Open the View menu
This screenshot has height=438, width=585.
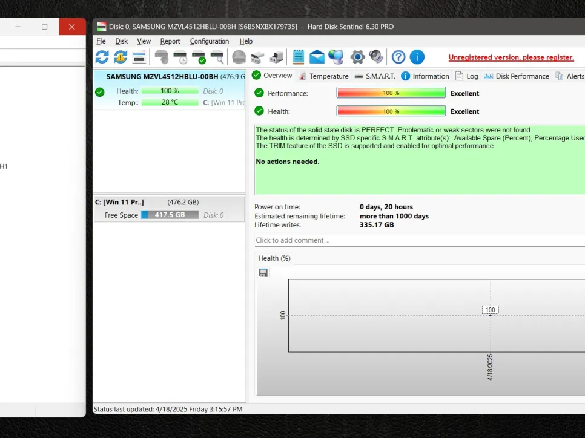pos(144,41)
